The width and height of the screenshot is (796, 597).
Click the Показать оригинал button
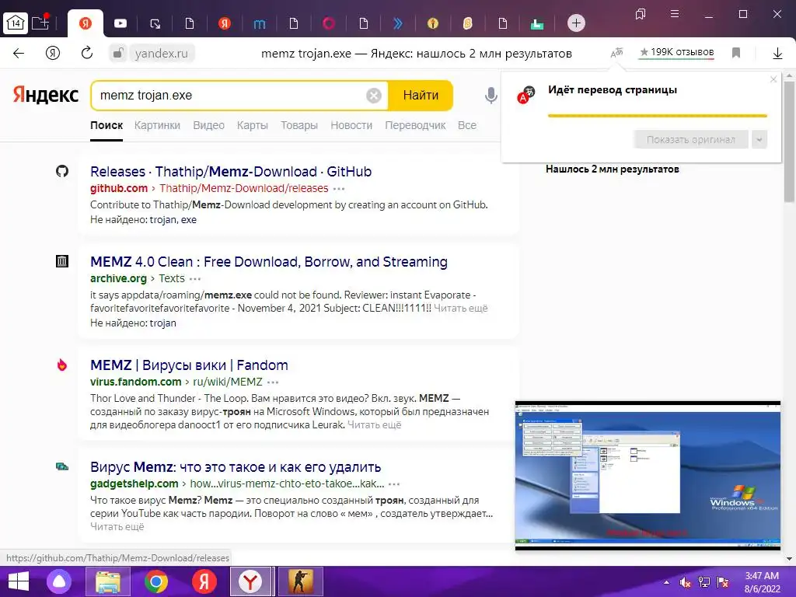coord(691,140)
